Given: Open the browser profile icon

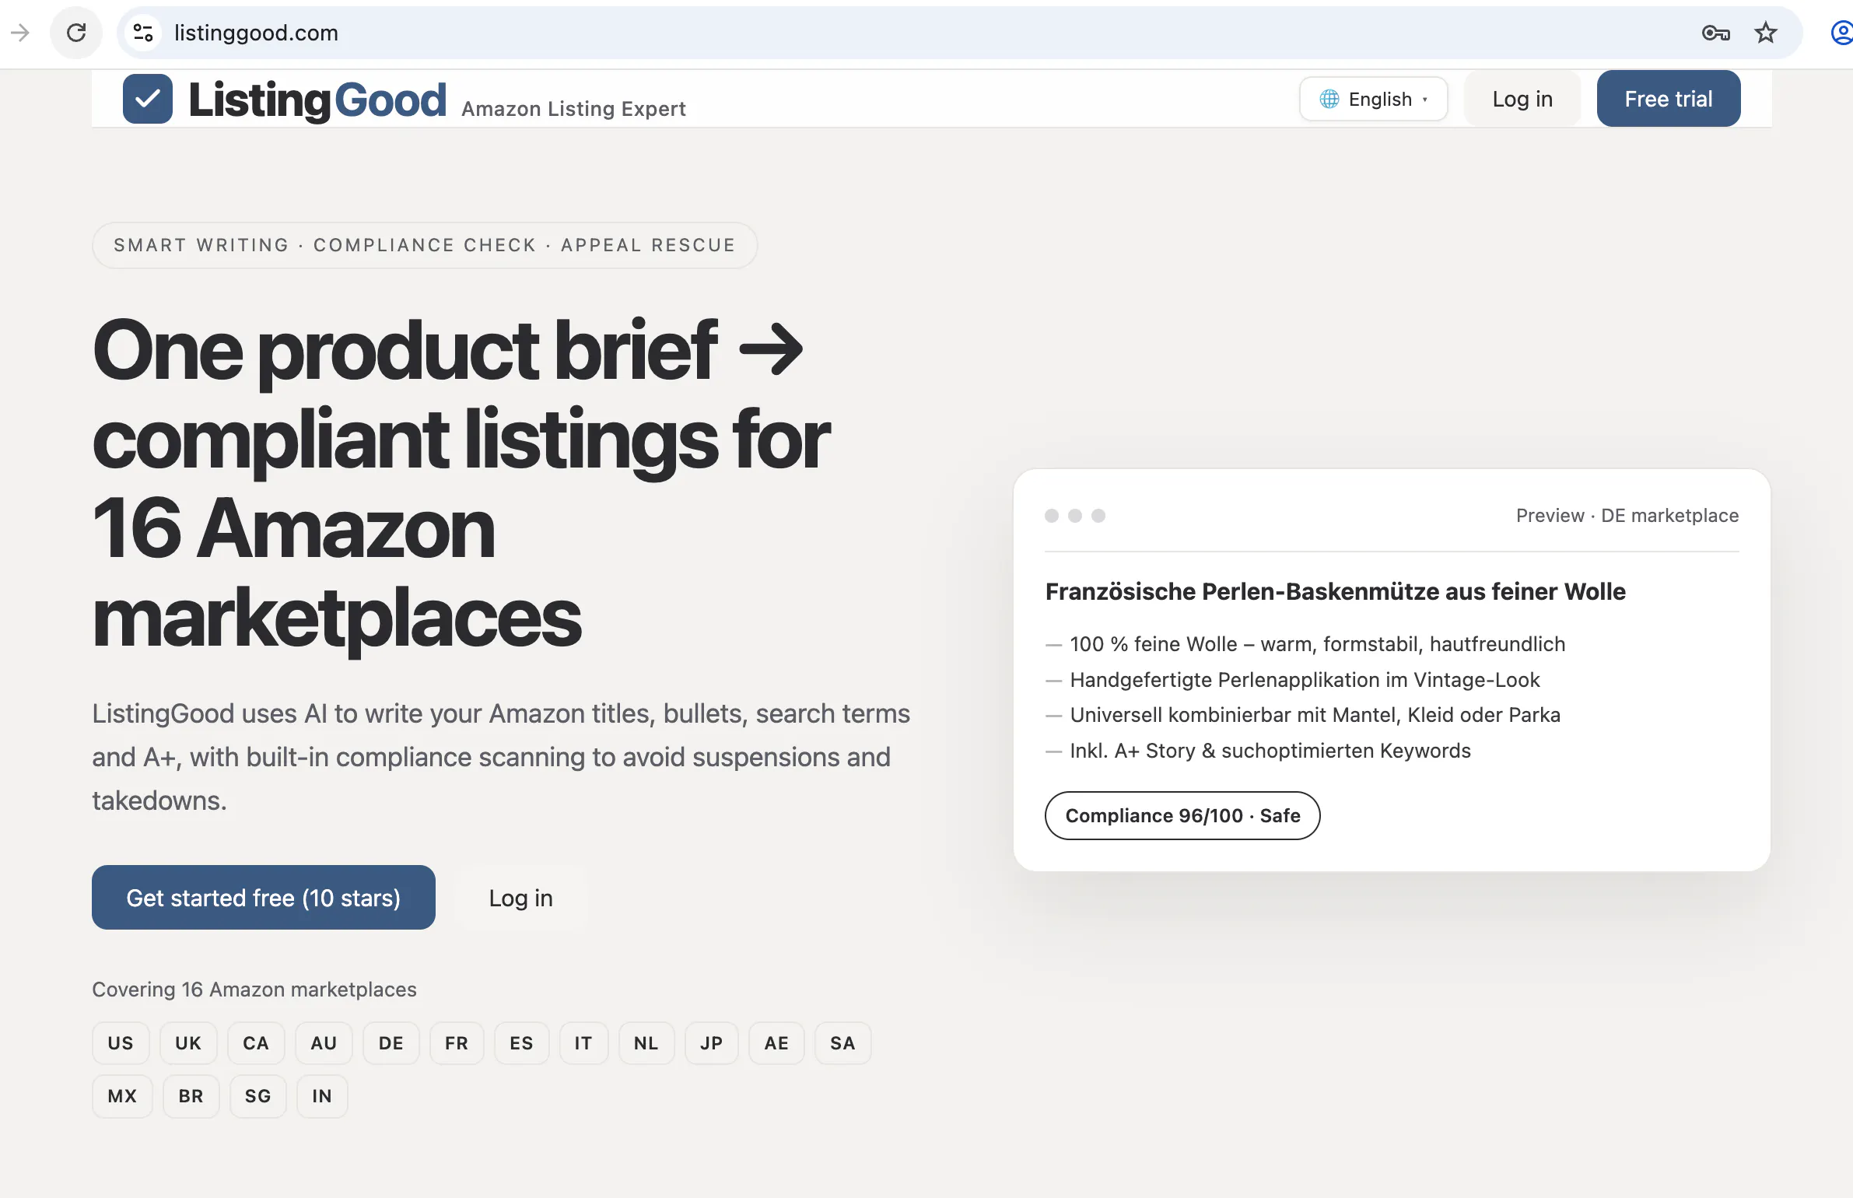Looking at the screenshot, I should (1842, 33).
